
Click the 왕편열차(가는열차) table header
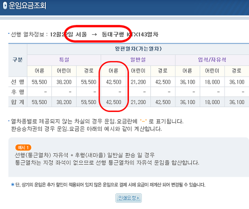pos(138,49)
